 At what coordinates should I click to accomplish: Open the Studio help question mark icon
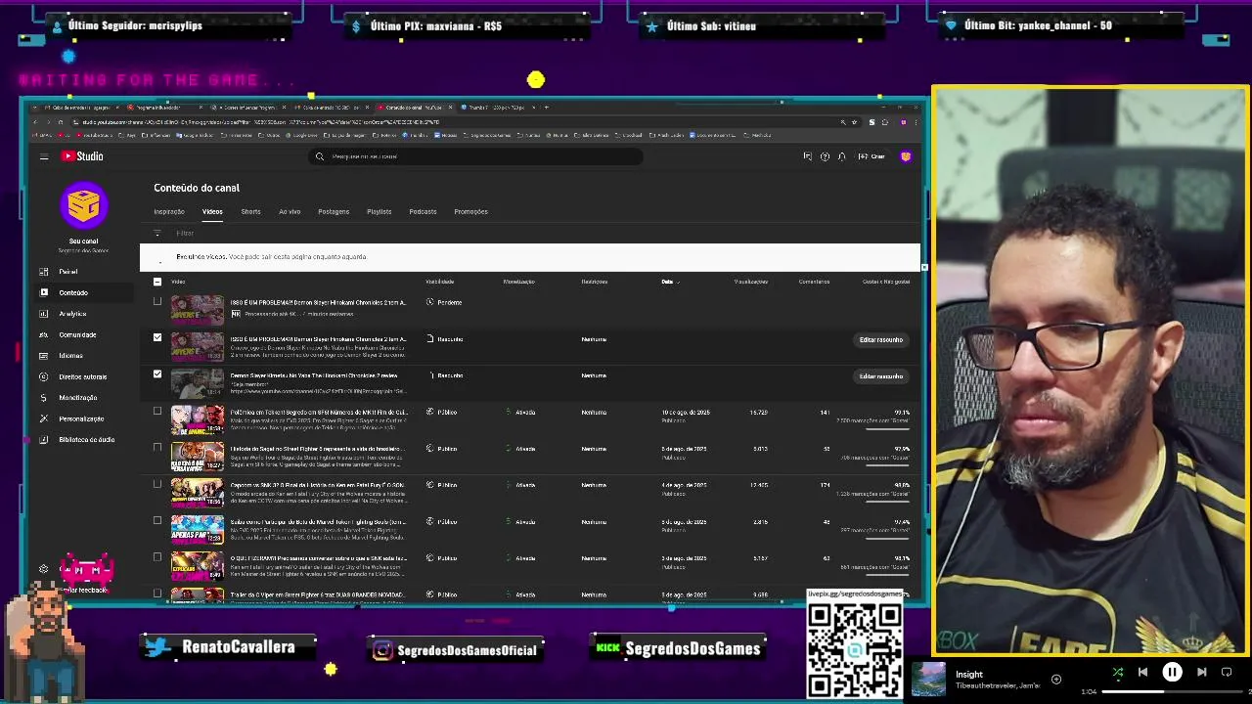click(825, 156)
